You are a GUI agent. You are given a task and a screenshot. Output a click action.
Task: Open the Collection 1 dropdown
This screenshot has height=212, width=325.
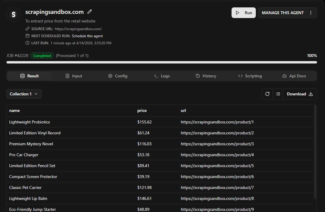click(x=24, y=94)
